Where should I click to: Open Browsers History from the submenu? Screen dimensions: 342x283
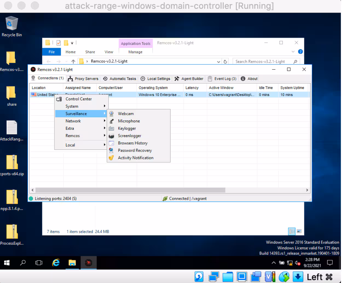pos(132,143)
